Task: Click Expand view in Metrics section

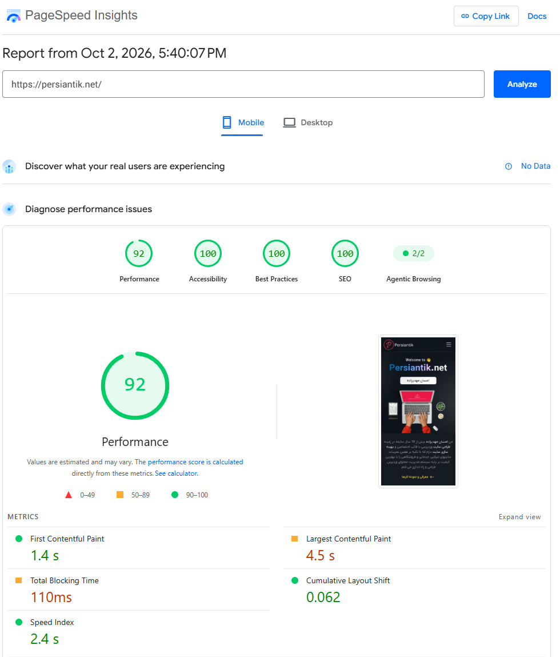Action: (519, 517)
